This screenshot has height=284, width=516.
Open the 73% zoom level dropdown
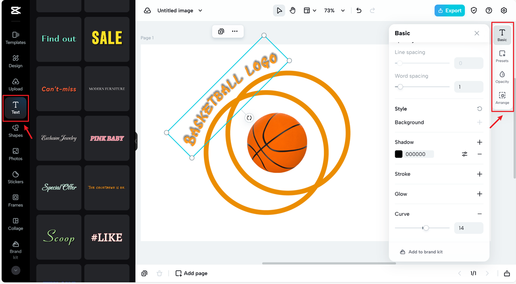335,10
